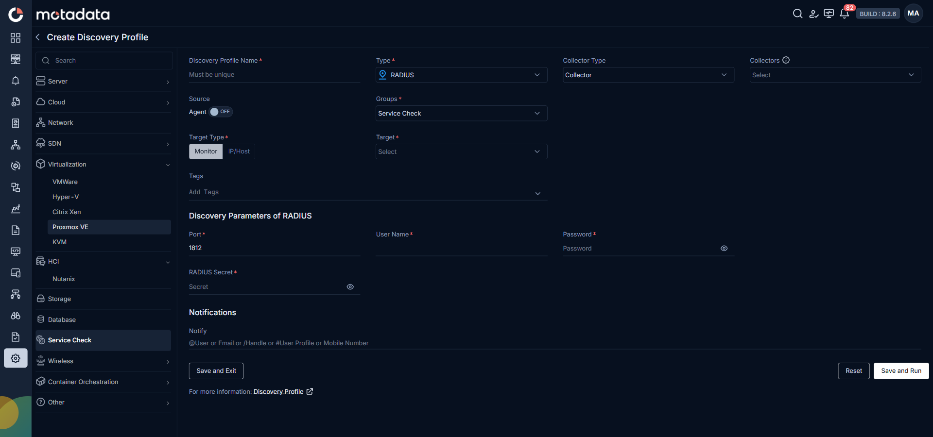Viewport: 933px width, 437px height.
Task: Click the Storage category icon
Action: pos(41,299)
